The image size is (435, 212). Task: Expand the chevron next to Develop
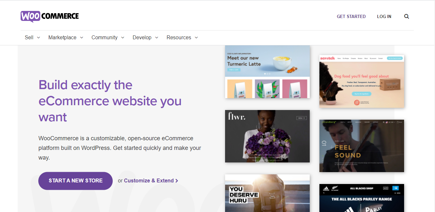tap(157, 38)
